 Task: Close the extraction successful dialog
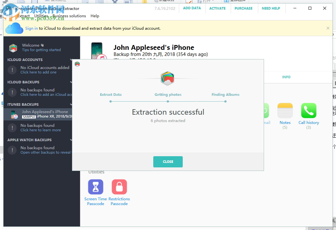coord(168,162)
